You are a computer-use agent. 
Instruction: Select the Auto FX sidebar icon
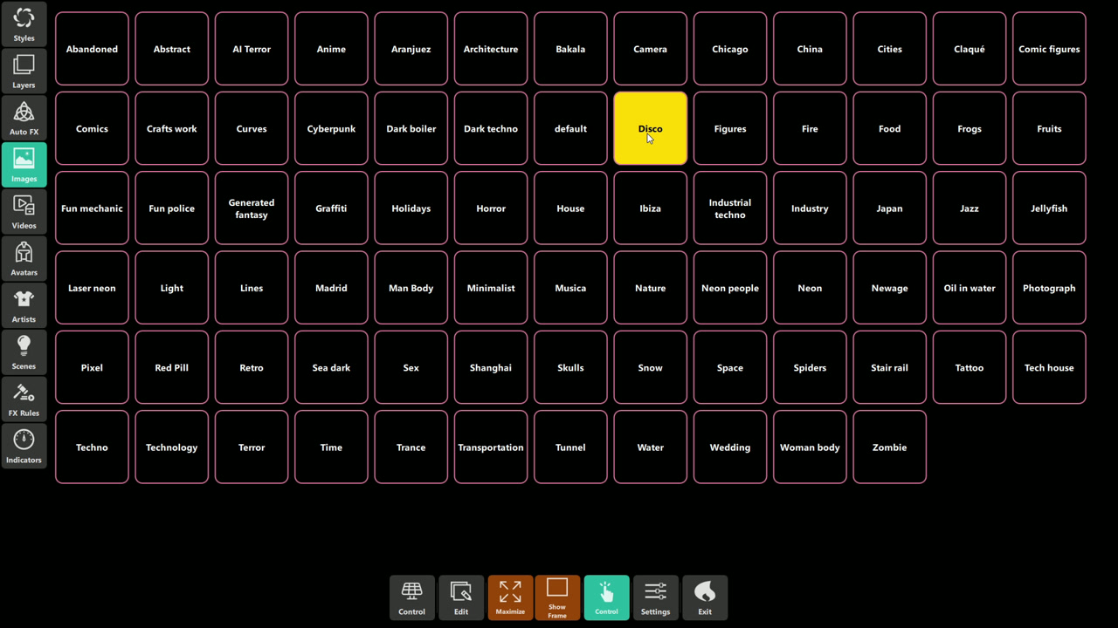pyautogui.click(x=24, y=118)
